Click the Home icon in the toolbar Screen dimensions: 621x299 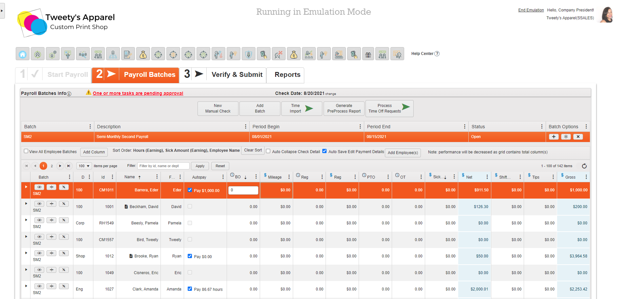coord(23,54)
